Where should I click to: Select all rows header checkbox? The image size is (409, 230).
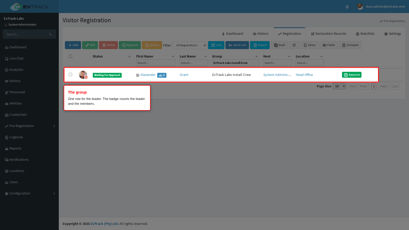click(x=70, y=56)
